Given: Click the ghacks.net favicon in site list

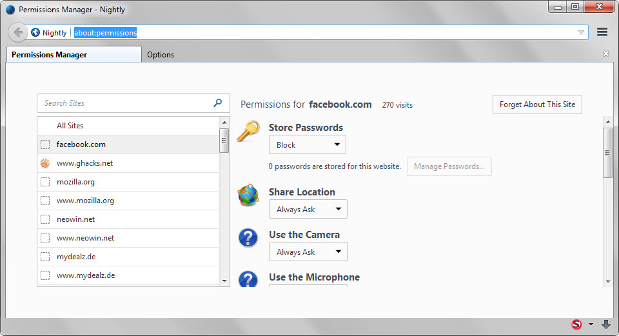Looking at the screenshot, I should (45, 163).
